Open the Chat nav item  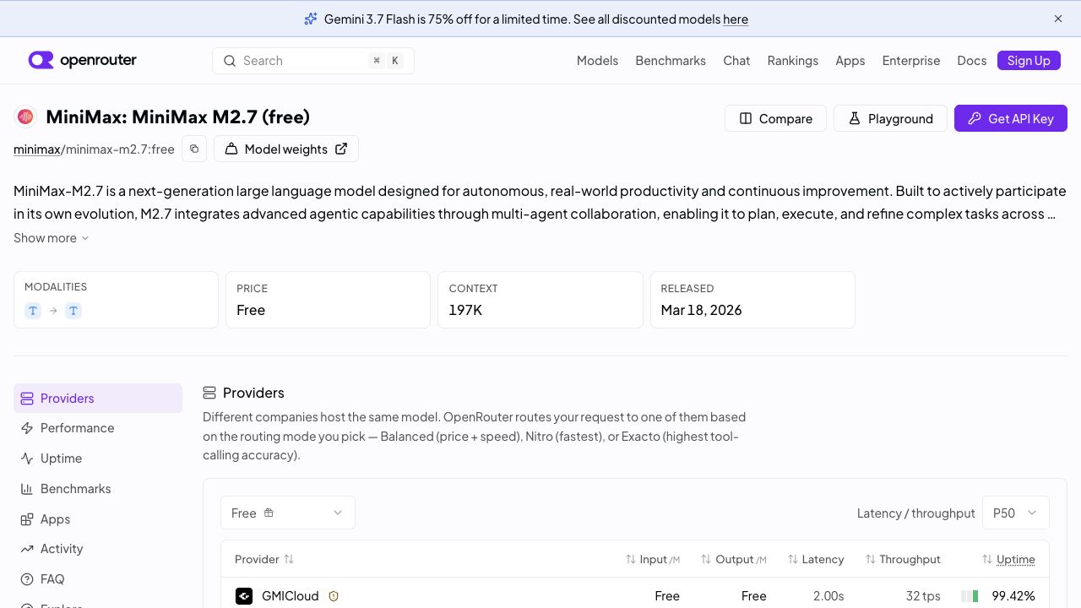pos(736,61)
